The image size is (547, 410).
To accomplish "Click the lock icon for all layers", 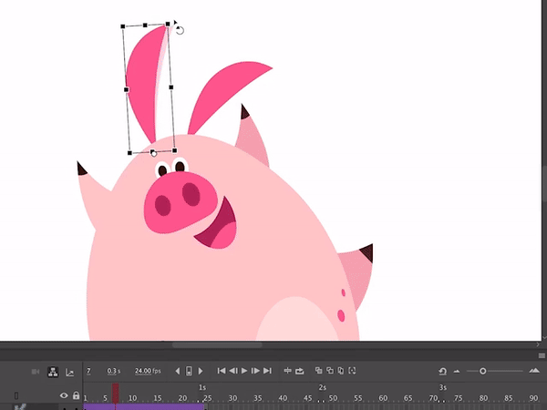I will pyautogui.click(x=76, y=395).
